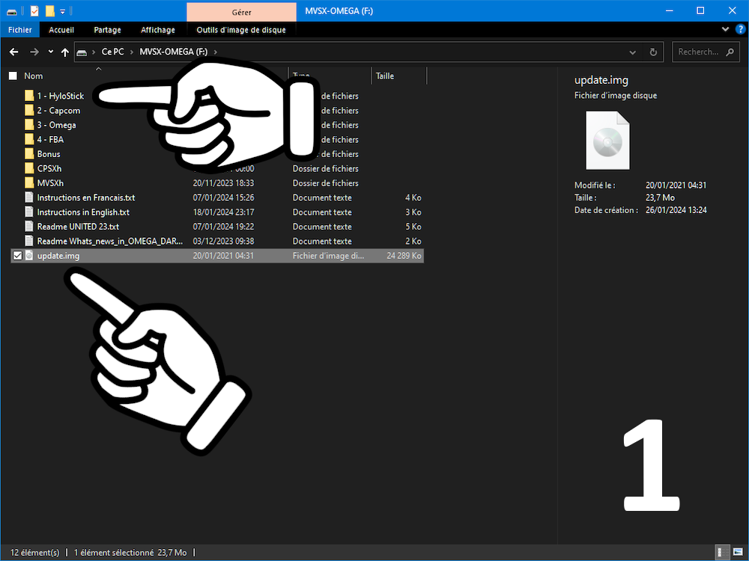
Task: Switch to details view layout icon
Action: 722,552
